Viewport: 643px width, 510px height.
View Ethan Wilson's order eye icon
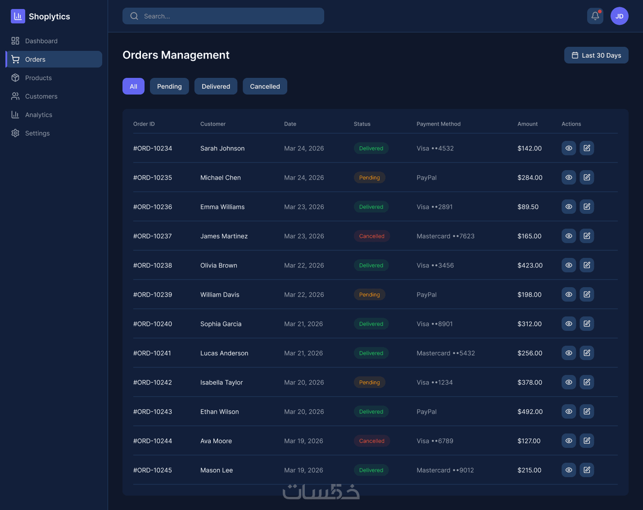pyautogui.click(x=569, y=411)
